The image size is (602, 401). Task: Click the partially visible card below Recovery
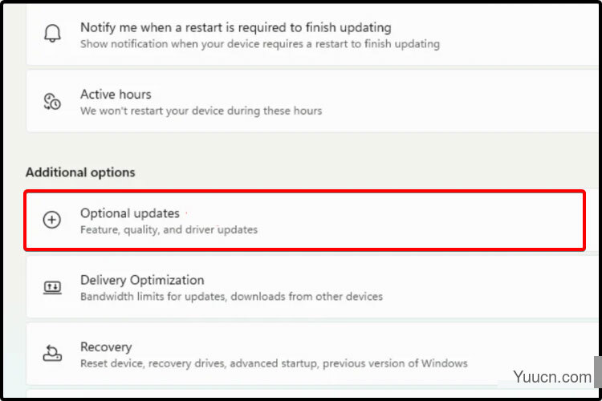(x=311, y=393)
